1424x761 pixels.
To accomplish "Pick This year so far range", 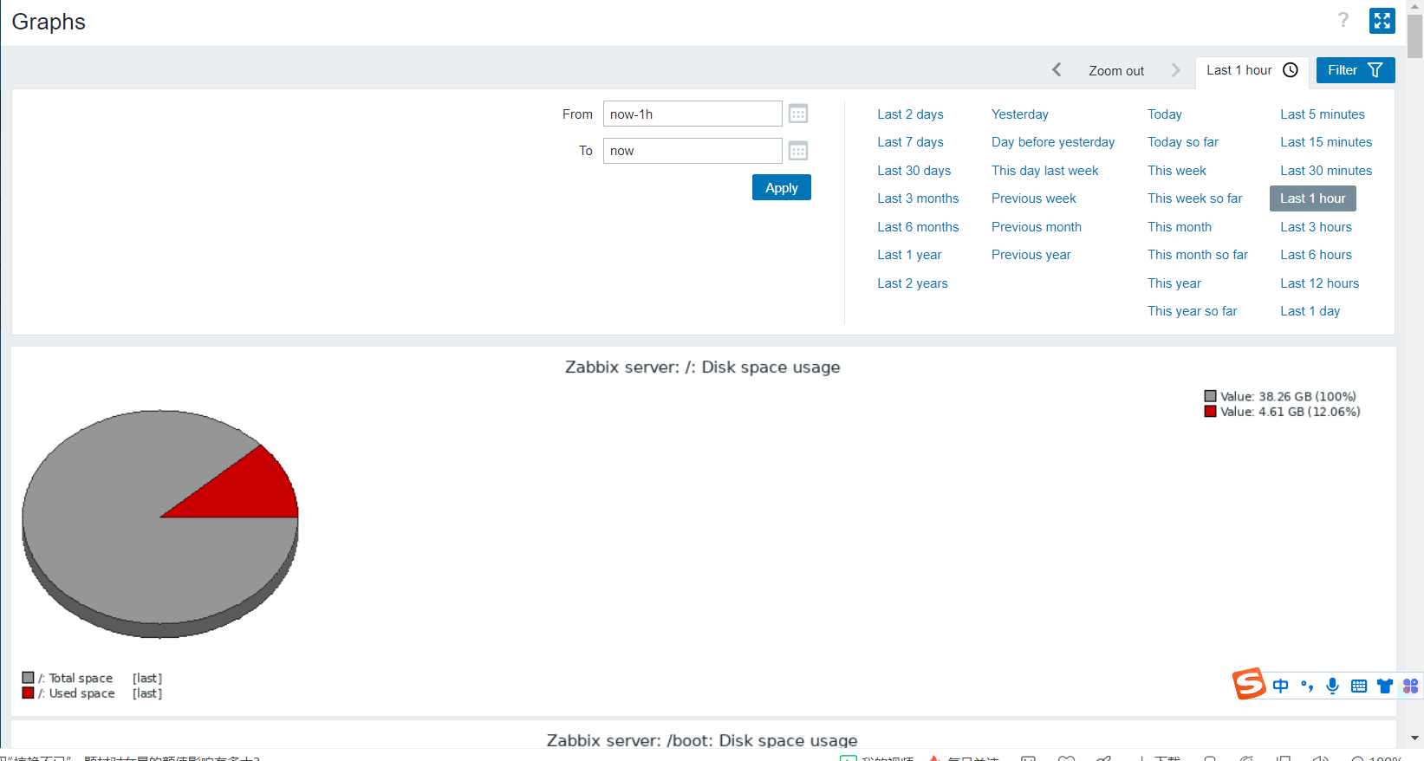I will point(1193,311).
